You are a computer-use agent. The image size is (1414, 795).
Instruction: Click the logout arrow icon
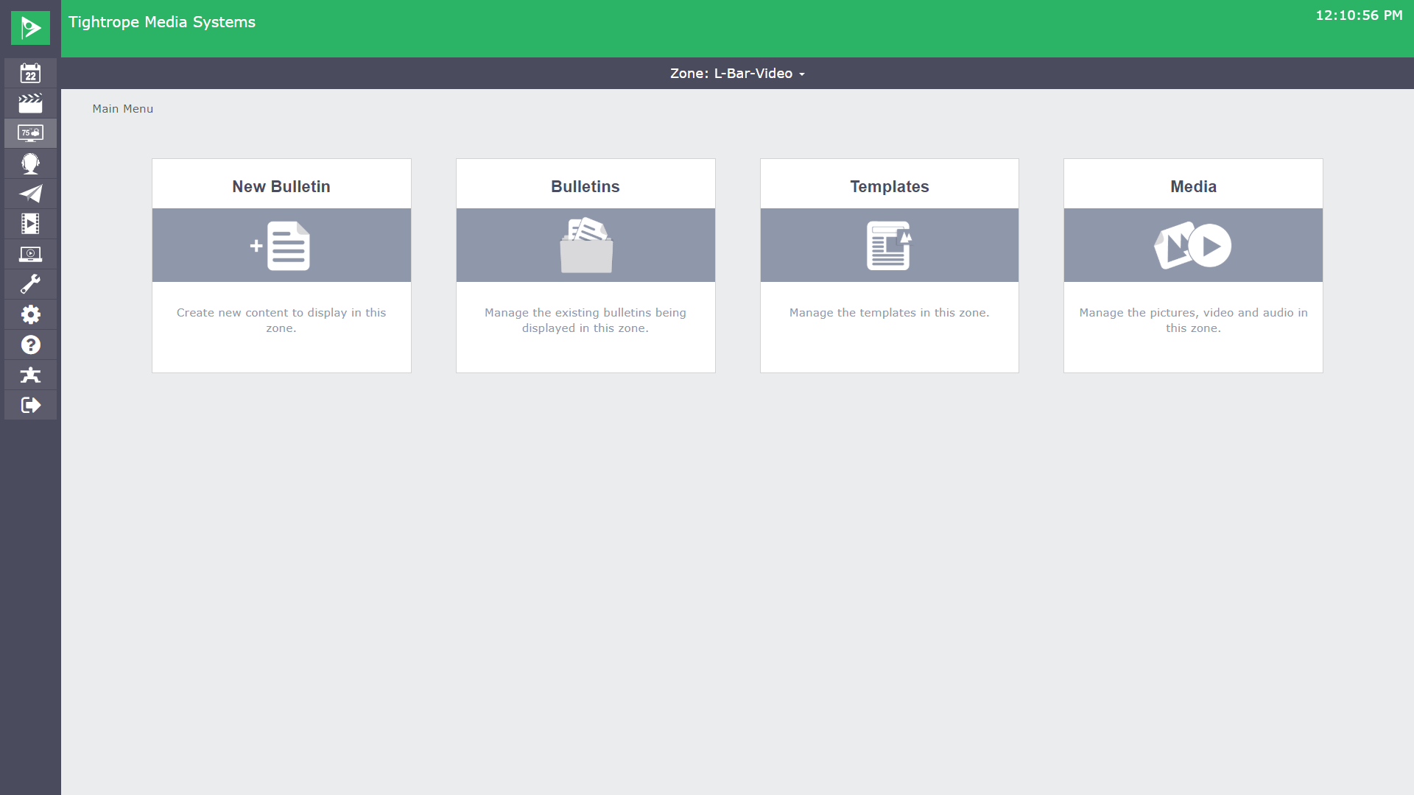[30, 405]
